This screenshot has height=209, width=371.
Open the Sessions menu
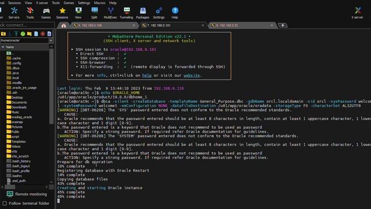coord(14,3)
